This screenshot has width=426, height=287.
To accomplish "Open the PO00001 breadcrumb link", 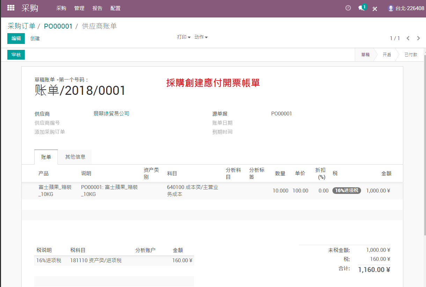I will pos(58,26).
